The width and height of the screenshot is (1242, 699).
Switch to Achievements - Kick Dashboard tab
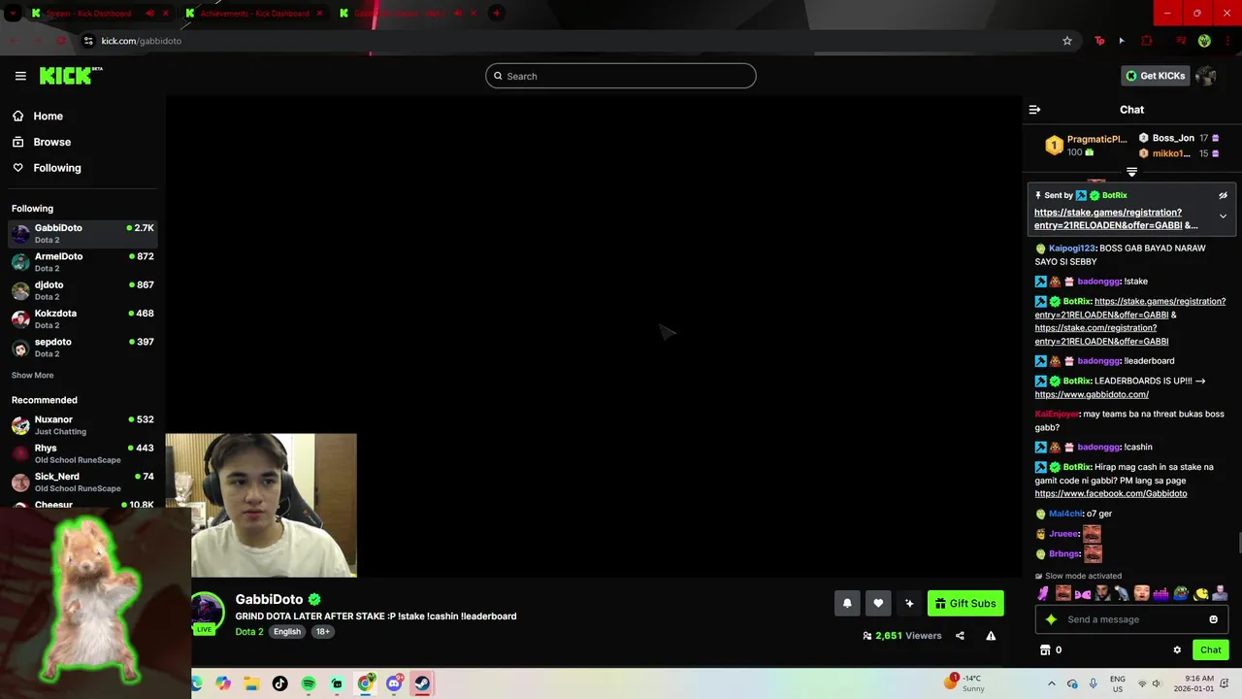254,13
